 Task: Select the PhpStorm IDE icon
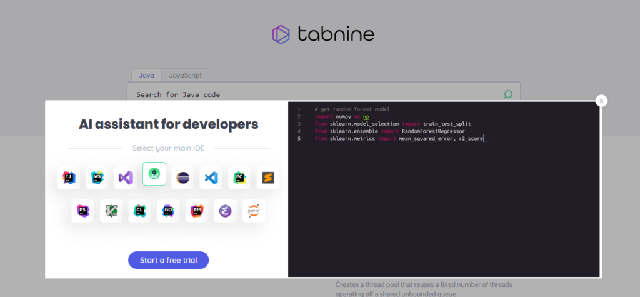pos(83,211)
